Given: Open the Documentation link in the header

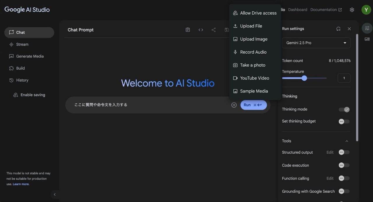Looking at the screenshot, I should tap(326, 10).
